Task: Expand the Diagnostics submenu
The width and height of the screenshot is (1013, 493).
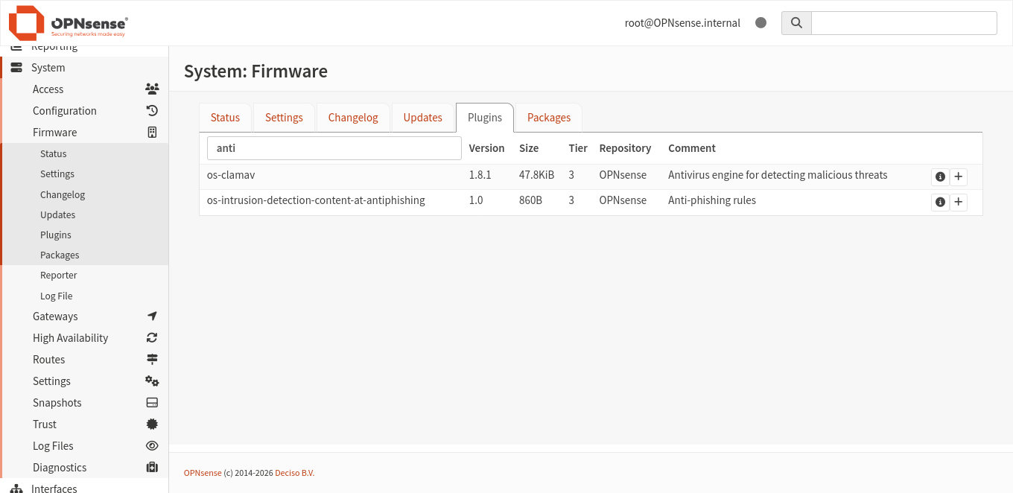Action: click(84, 467)
